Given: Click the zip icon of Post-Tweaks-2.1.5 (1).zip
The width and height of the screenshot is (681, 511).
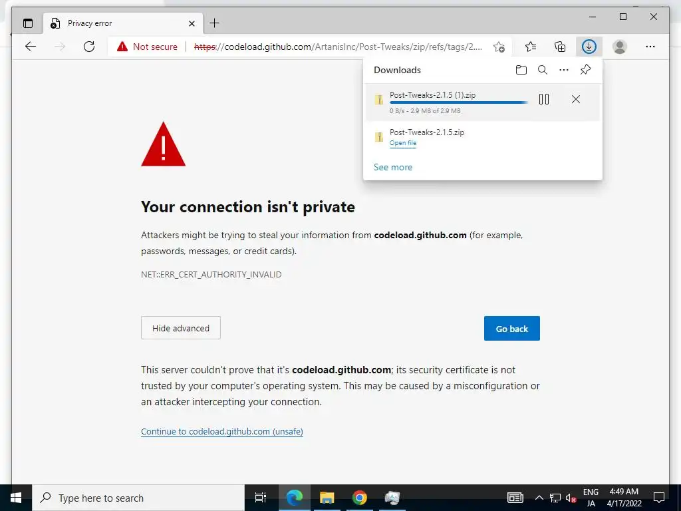Looking at the screenshot, I should [379, 100].
